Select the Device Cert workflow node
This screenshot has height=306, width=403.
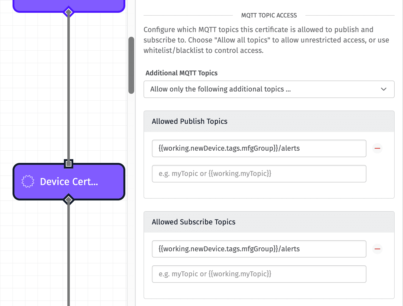(69, 182)
